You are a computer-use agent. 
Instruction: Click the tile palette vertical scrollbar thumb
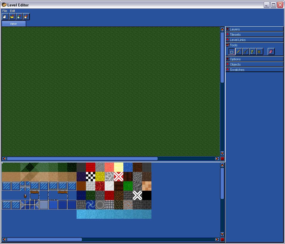[222, 183]
